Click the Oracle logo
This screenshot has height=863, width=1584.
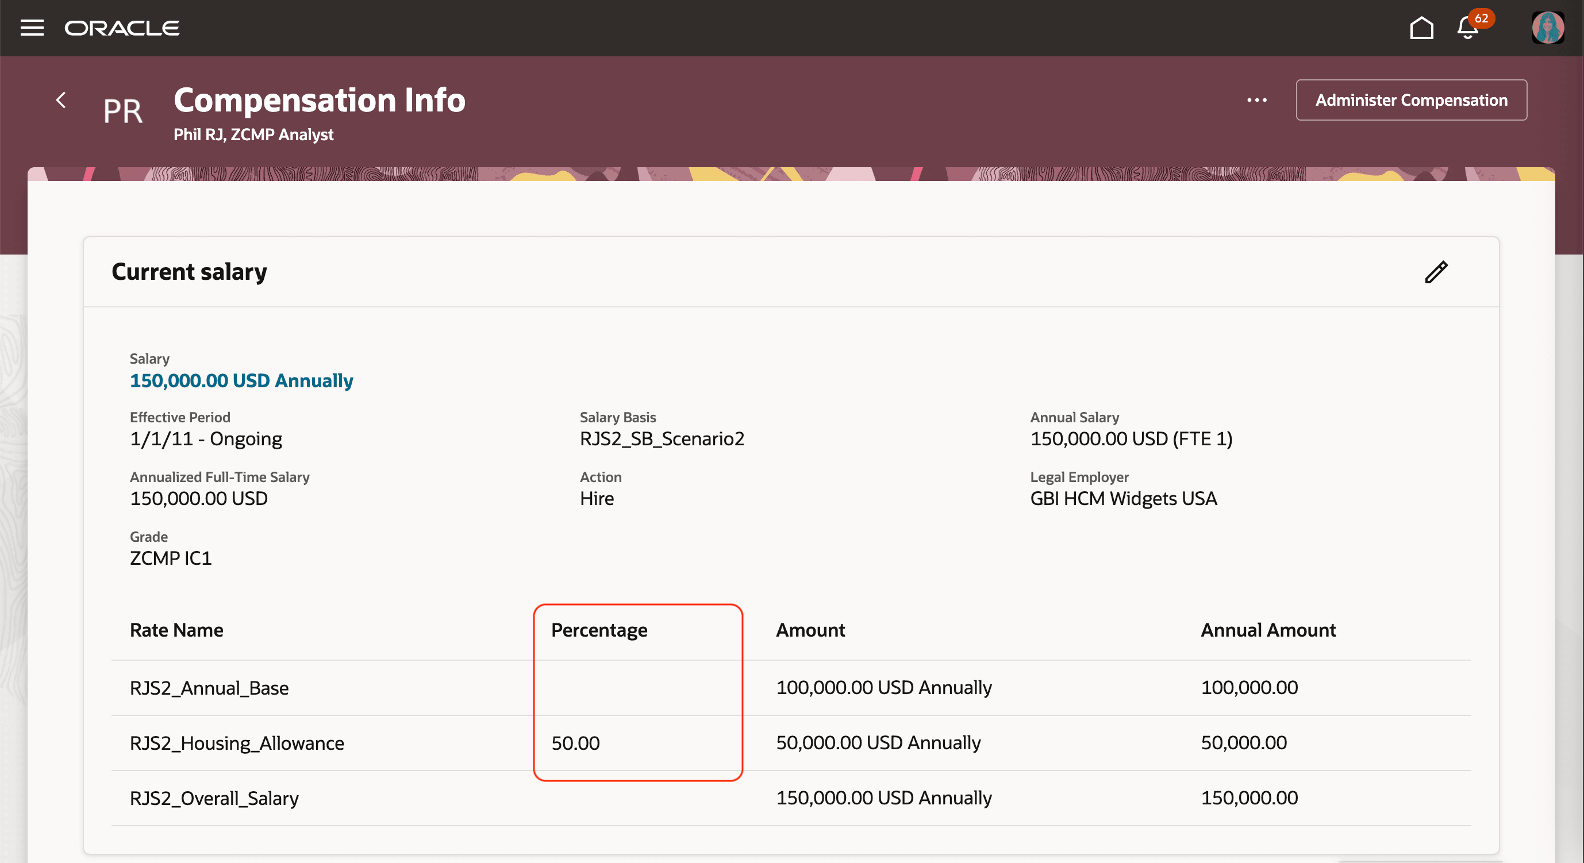[x=121, y=28]
